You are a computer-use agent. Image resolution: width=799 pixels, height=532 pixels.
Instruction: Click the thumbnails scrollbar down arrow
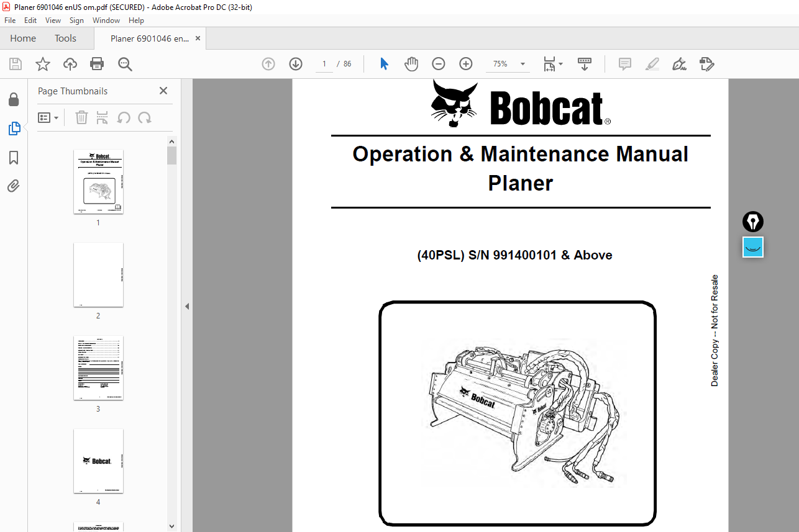(x=172, y=526)
